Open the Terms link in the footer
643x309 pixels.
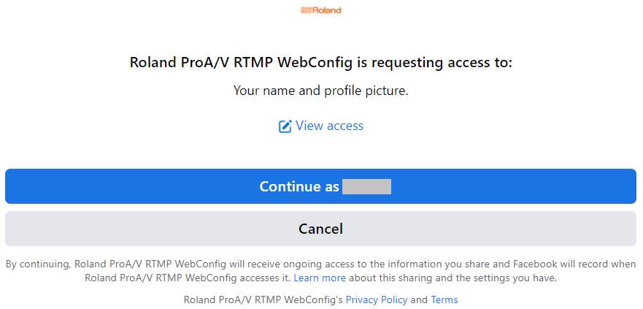pyautogui.click(x=444, y=300)
